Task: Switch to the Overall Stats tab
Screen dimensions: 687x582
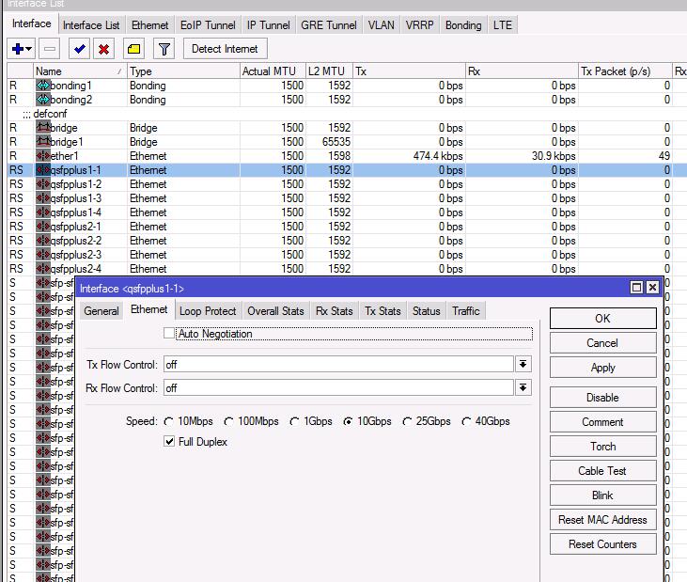Action: (275, 311)
